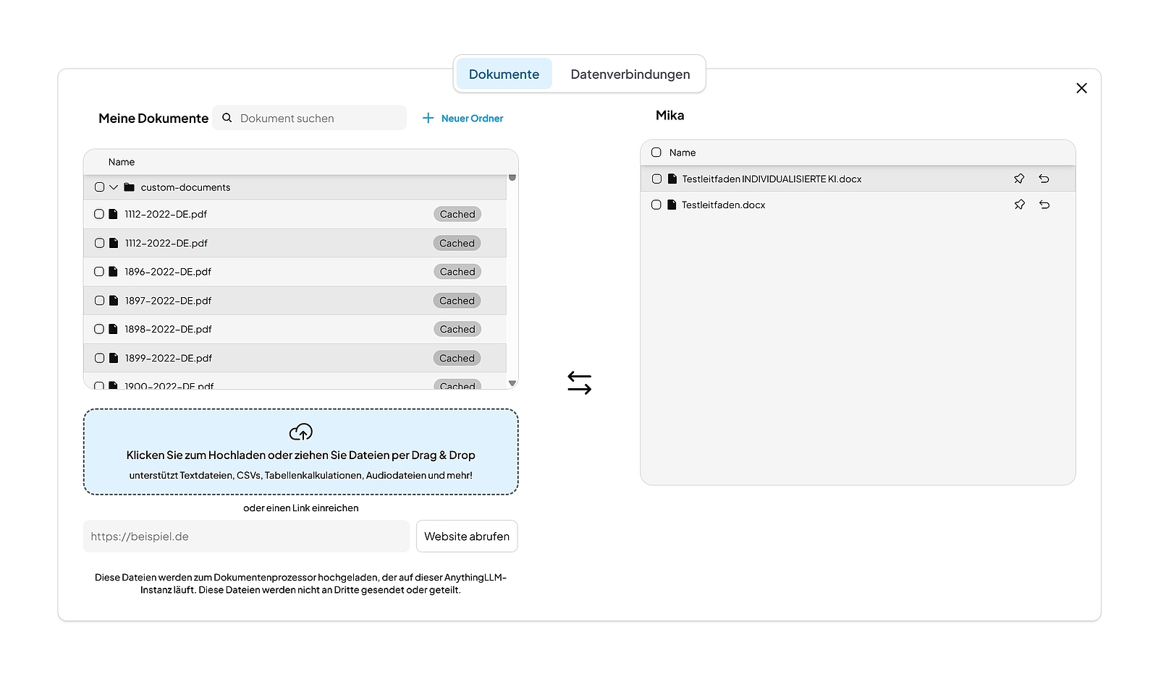Open the Datenverbindungen tab
1158x689 pixels.
630,74
